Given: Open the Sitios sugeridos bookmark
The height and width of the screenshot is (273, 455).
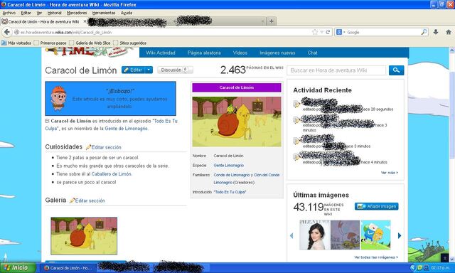Looking at the screenshot, I should pos(130,43).
